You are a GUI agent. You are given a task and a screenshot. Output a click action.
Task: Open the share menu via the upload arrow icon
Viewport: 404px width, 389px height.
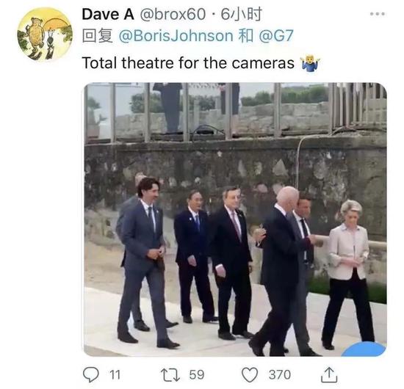coord(329,374)
